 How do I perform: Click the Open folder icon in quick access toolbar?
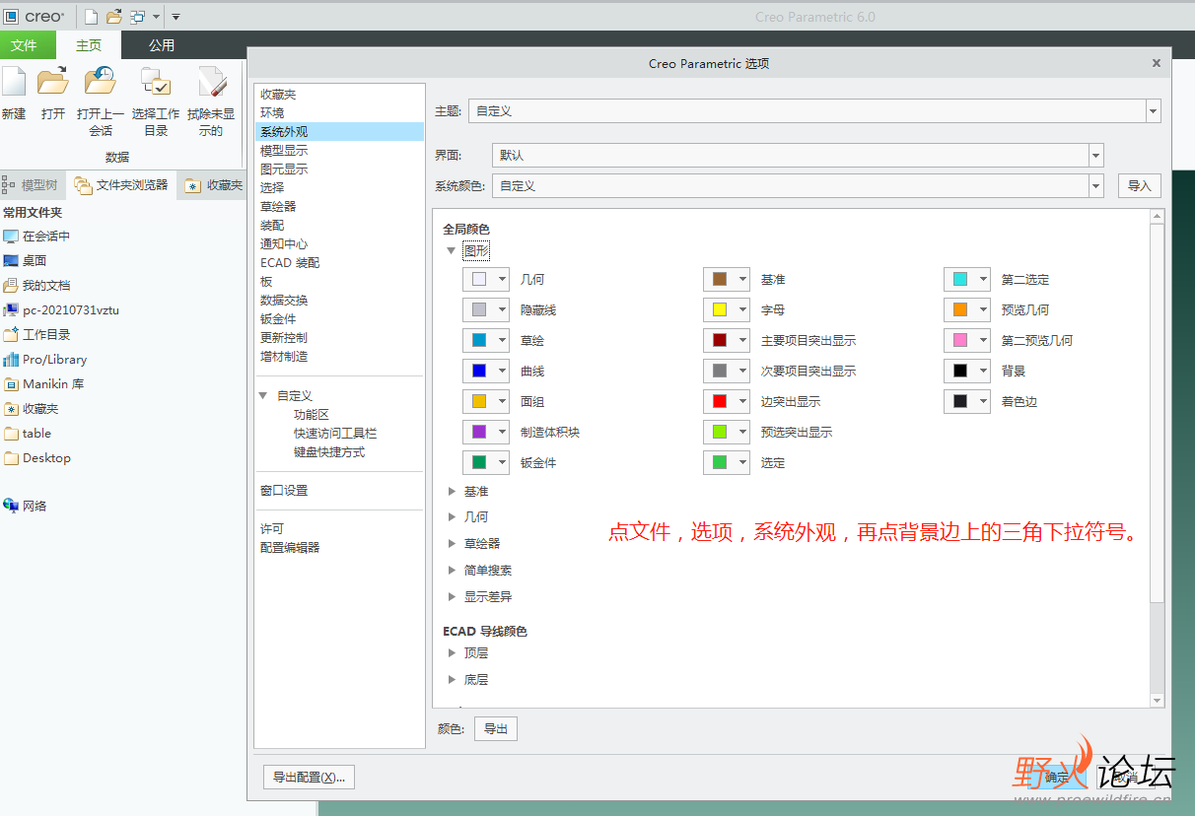pyautogui.click(x=114, y=16)
